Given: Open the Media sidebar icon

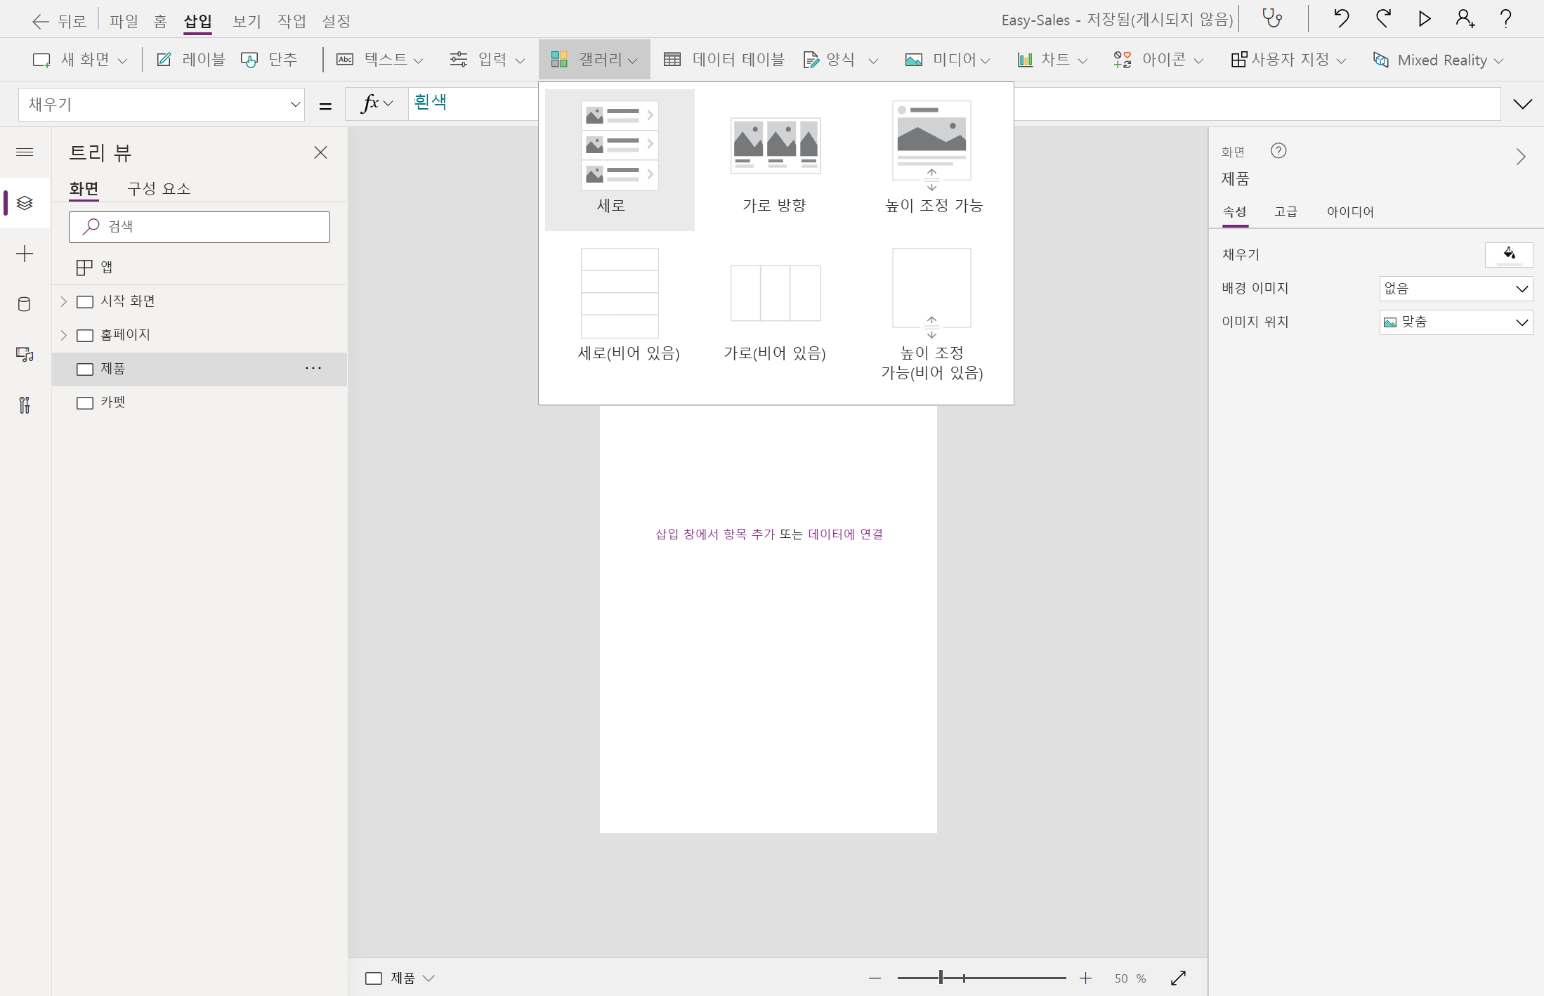Looking at the screenshot, I should point(25,355).
